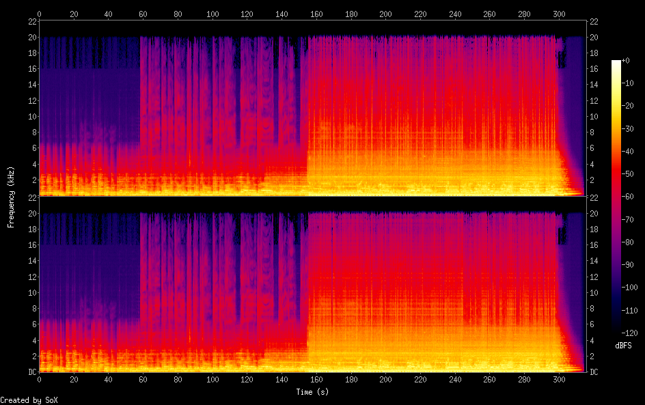Click the 160 tick on the bottom time axis
This screenshot has width=645, height=405.
(316, 380)
